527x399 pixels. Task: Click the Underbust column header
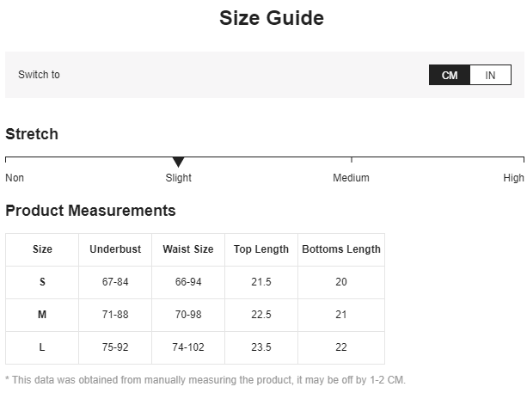[x=115, y=249]
